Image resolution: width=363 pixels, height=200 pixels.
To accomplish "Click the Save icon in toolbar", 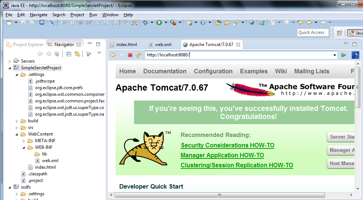I will click(x=23, y=22).
